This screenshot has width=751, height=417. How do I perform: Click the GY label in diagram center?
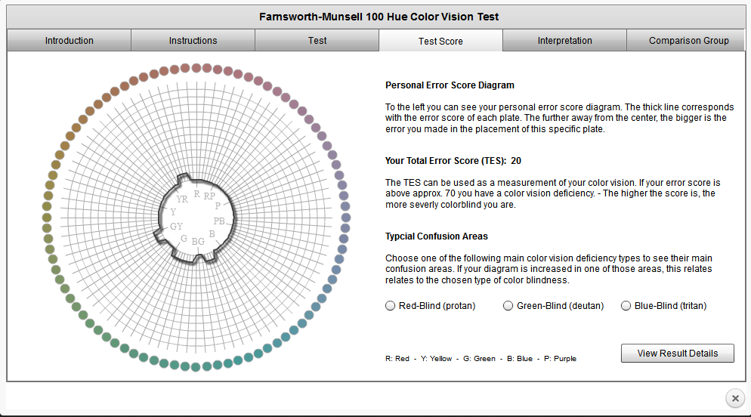[x=176, y=226]
